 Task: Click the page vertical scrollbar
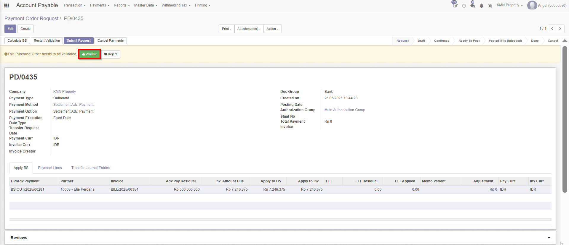tap(565, 119)
